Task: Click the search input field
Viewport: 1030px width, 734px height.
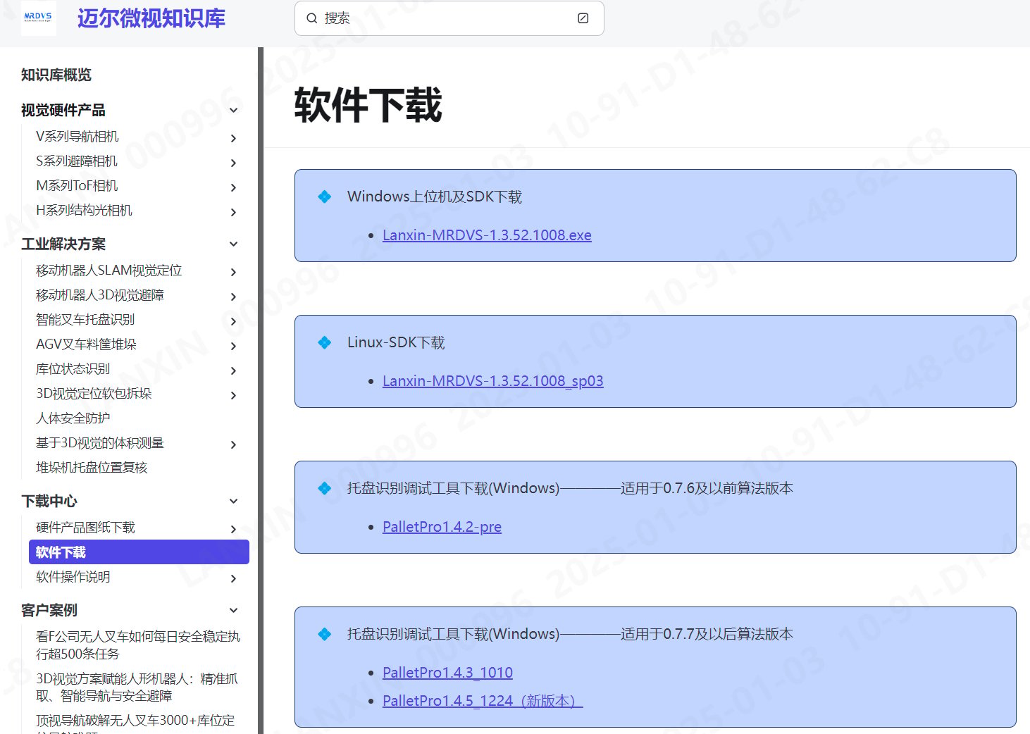Action: (449, 18)
